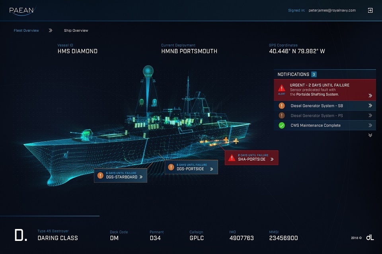Open the DGS-STARBOARD failure callout
Image resolution: width=382 pixels, height=254 pixels.
click(x=140, y=177)
